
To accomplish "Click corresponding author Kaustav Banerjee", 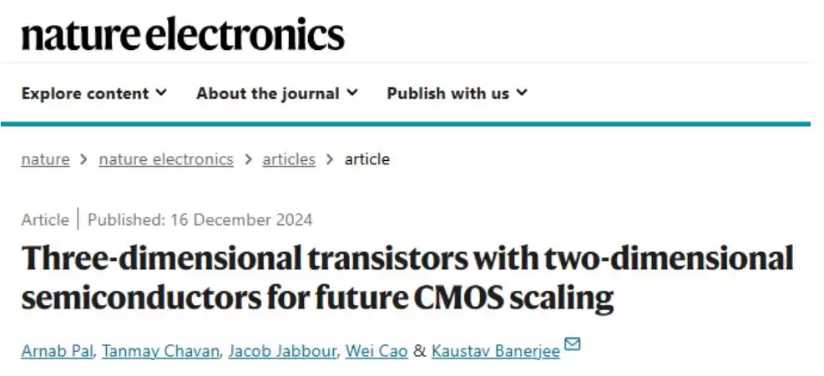I will (498, 351).
